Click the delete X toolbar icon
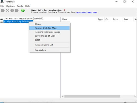 tap(7, 11)
